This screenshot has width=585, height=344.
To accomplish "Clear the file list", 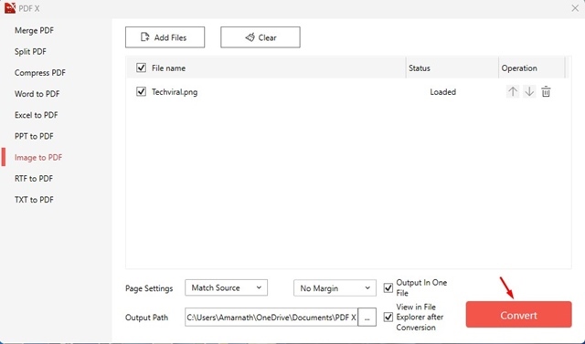I will pyautogui.click(x=261, y=37).
